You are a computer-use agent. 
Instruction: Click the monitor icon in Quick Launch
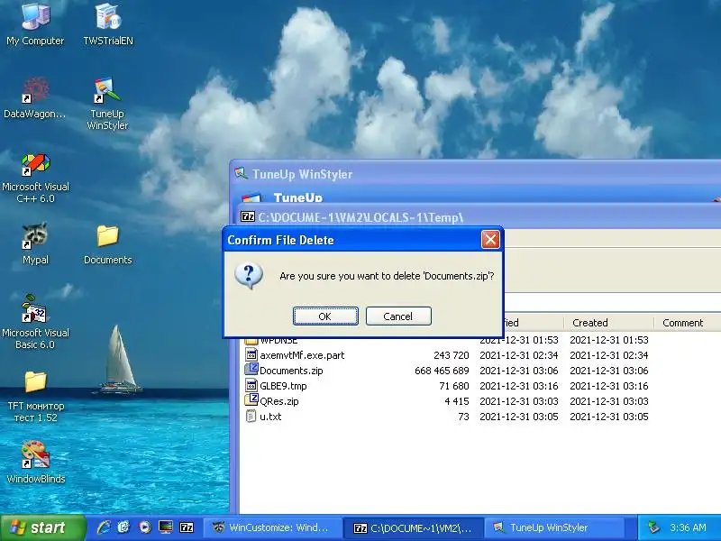click(x=166, y=527)
